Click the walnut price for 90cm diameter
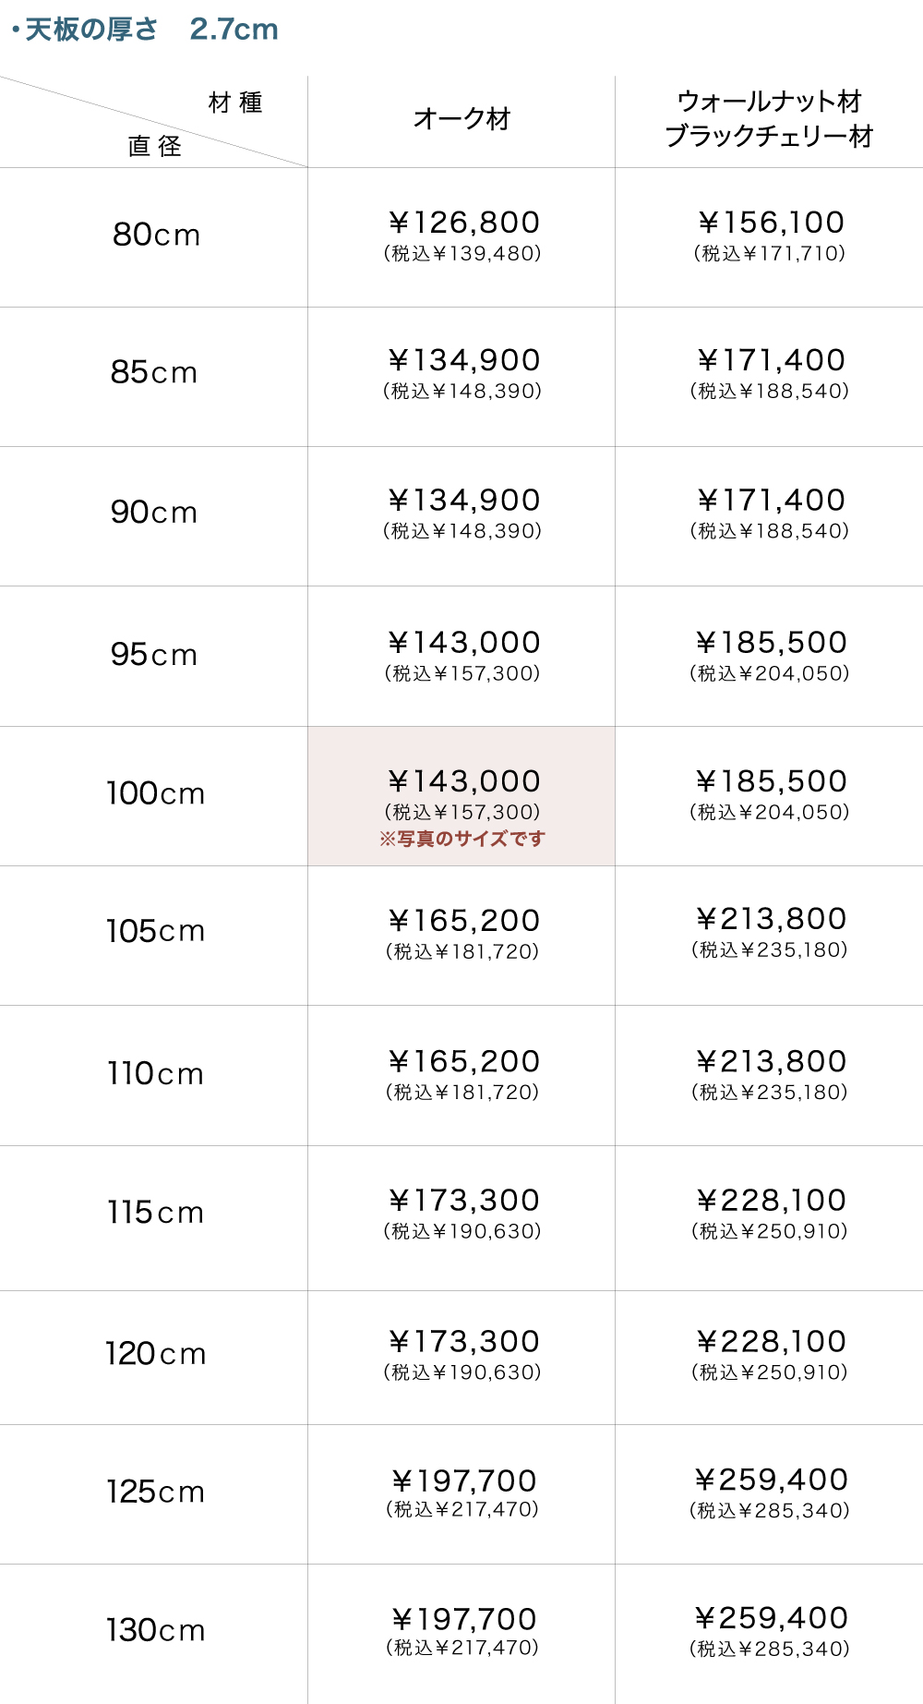The image size is (923, 1704). (x=770, y=502)
